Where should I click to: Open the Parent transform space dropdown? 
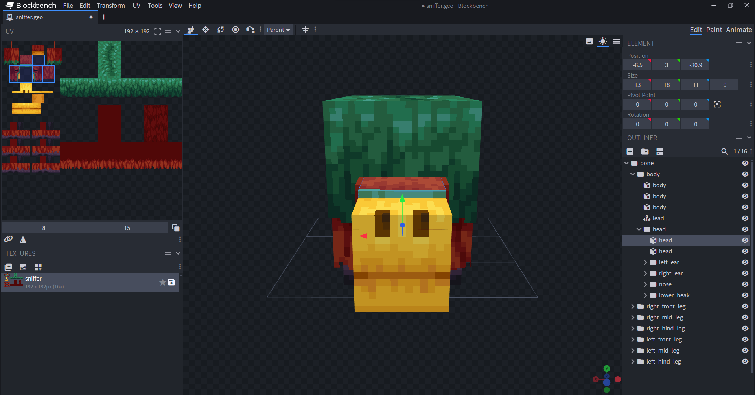278,30
